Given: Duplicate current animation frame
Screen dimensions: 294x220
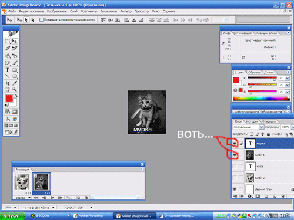Looking at the screenshot, I should click(x=78, y=198).
